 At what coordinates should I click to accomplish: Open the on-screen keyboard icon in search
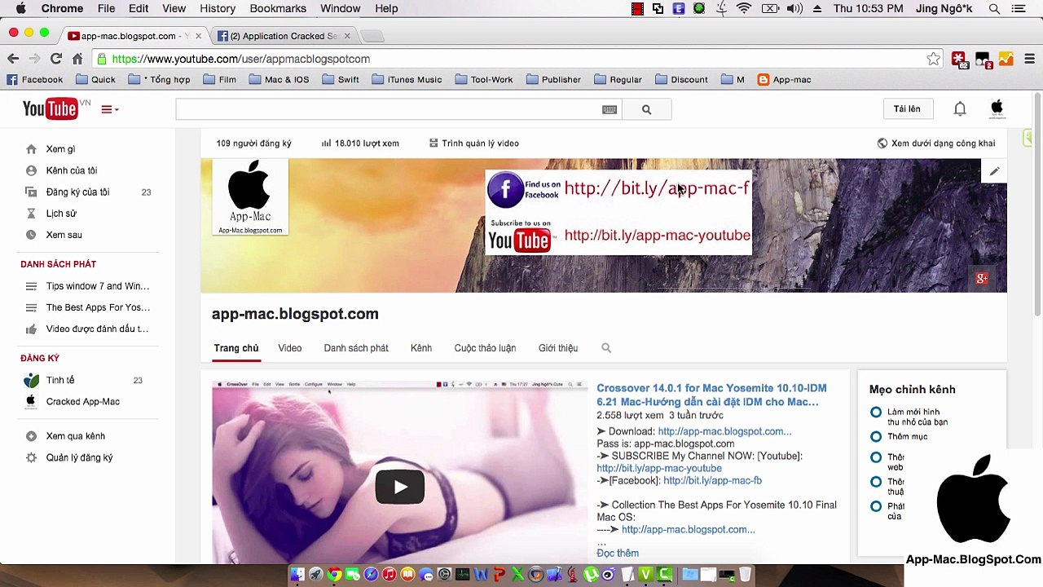[x=610, y=109]
